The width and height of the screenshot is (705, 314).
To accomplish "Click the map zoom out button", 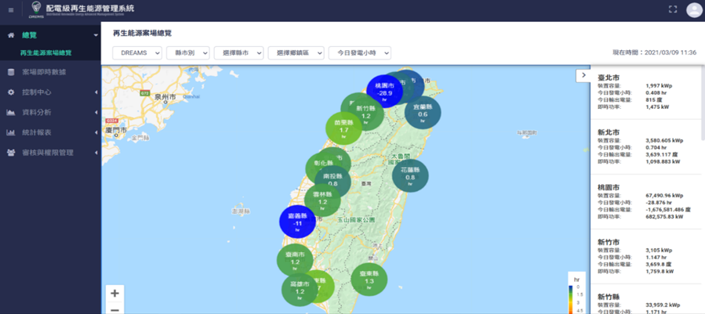I will coord(115,309).
